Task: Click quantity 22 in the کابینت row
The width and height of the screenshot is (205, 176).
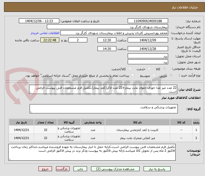Action: [46, 130]
